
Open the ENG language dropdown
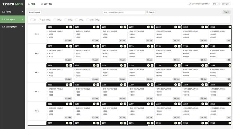coord(216,4)
